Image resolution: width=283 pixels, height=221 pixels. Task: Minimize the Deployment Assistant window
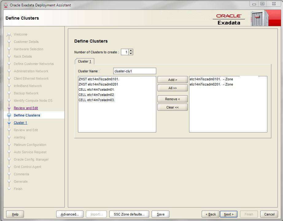[254, 4]
